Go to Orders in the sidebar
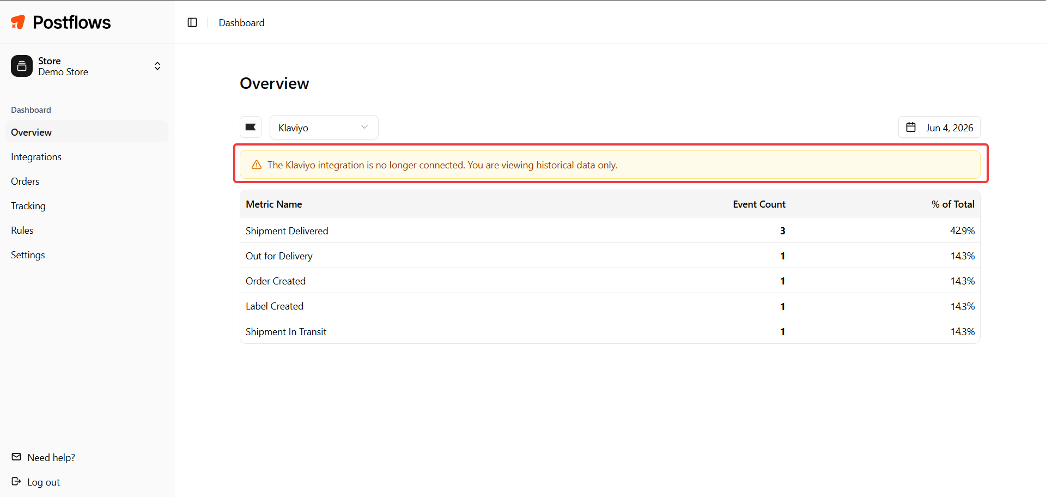Viewport: 1046px width, 497px height. click(x=87, y=181)
